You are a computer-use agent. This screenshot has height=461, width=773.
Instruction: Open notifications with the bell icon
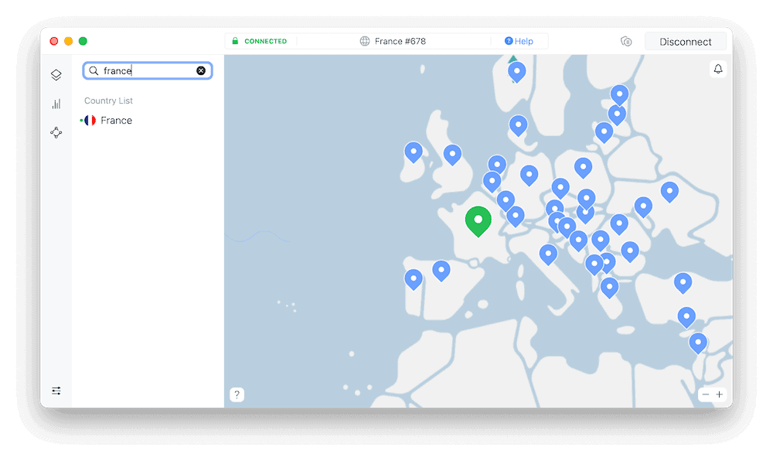tap(718, 69)
